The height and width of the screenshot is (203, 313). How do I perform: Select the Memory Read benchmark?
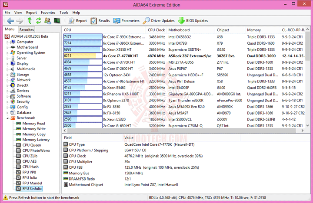30,123
